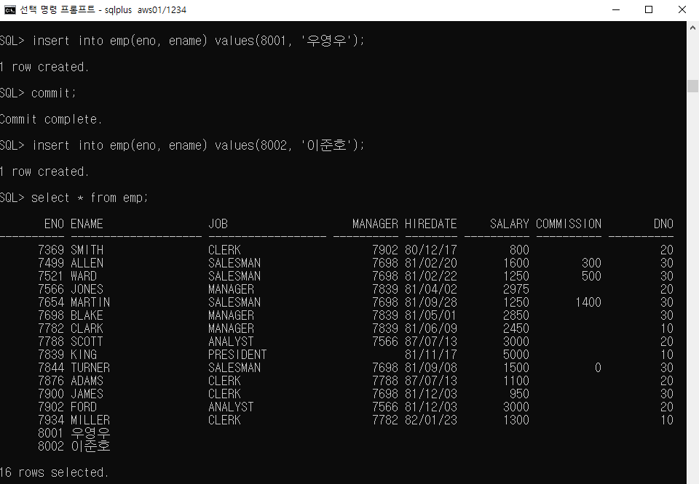Click the name MARTIN
This screenshot has width=699, height=484.
point(90,302)
